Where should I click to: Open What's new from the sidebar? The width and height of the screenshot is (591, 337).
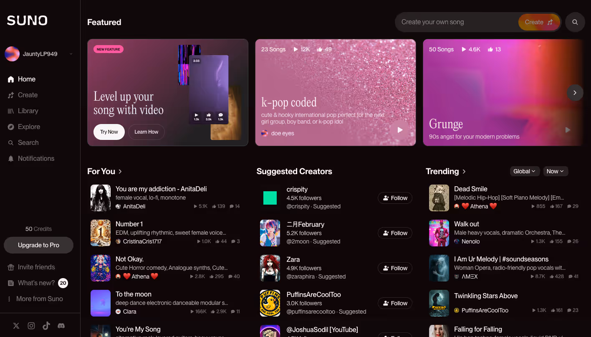point(35,283)
